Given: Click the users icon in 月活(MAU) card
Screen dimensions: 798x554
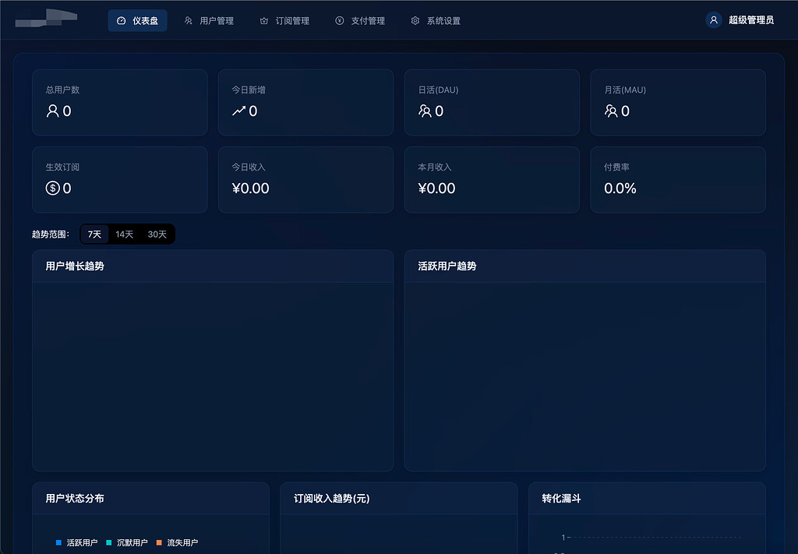Looking at the screenshot, I should [611, 111].
